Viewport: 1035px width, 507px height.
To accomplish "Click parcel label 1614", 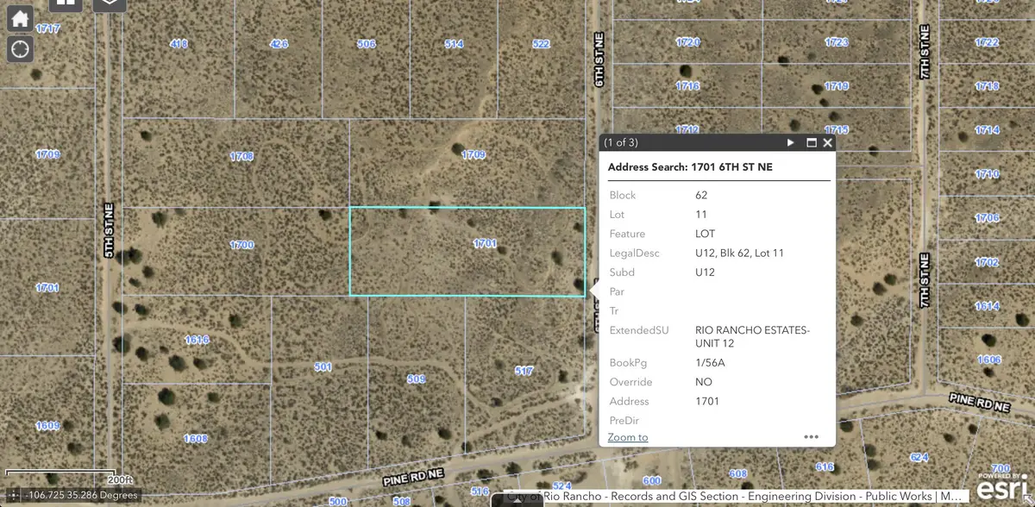I will tap(987, 306).
